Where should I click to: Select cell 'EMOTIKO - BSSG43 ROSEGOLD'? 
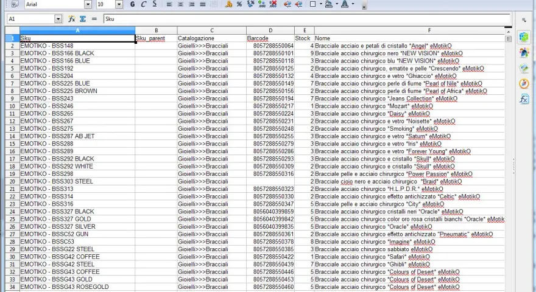point(77,287)
